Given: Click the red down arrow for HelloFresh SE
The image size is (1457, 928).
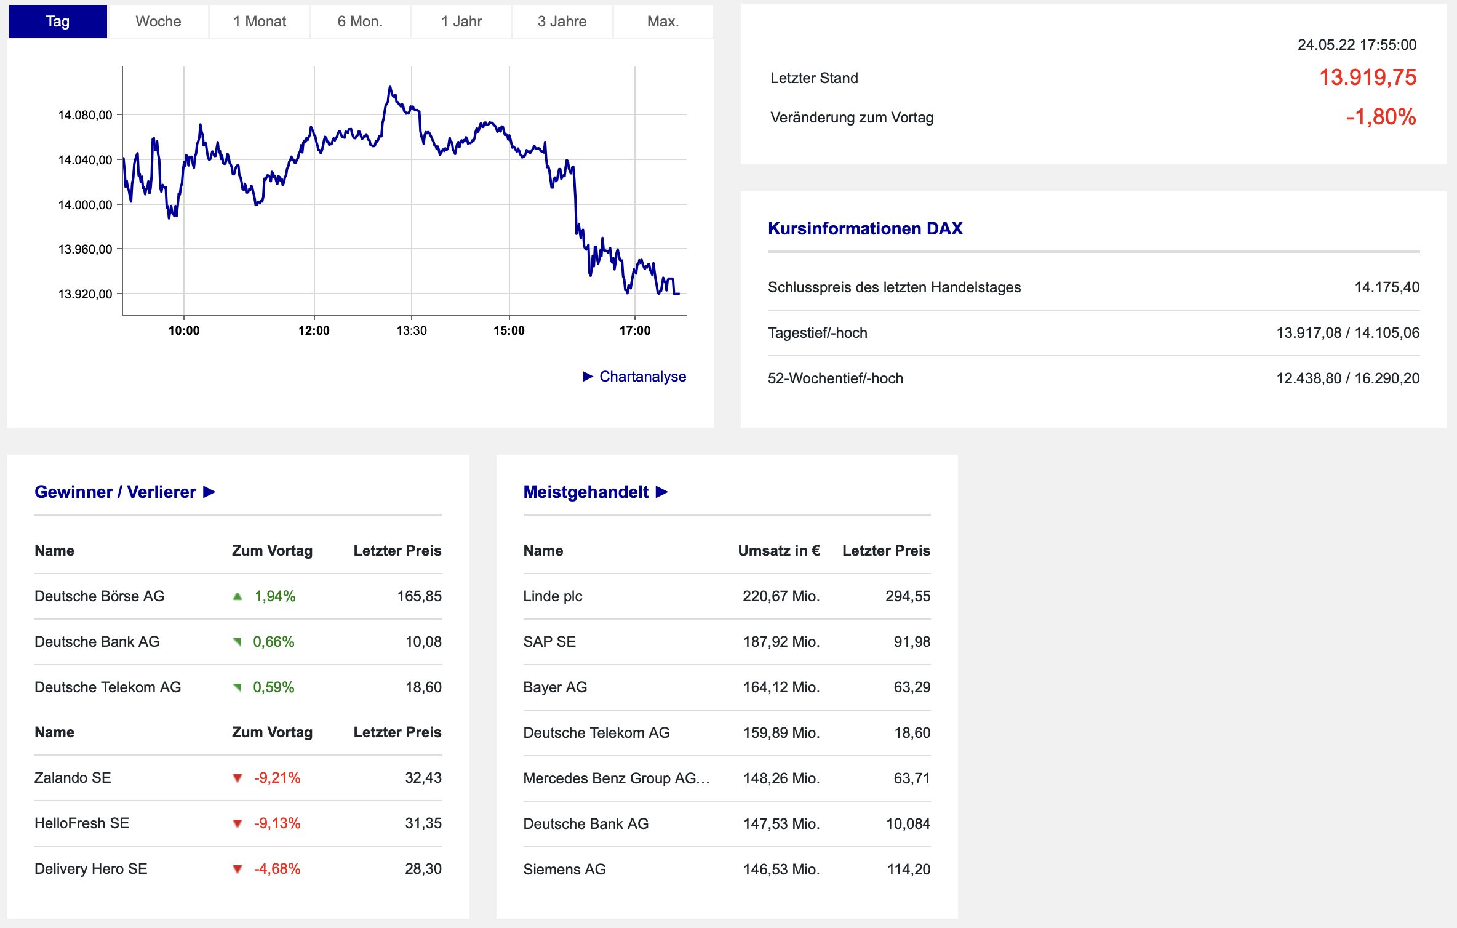Looking at the screenshot, I should click(x=238, y=824).
